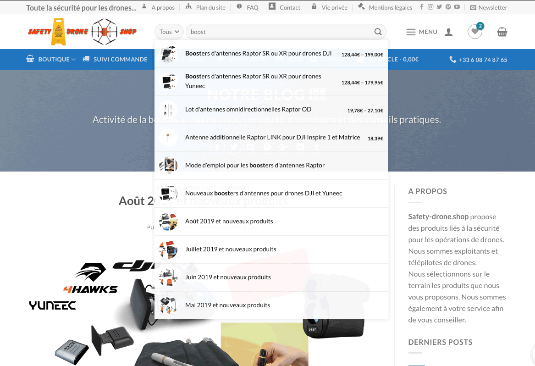This screenshot has width=535, height=366.
Task: Click thumbnail of Mode d'emploi result
Action: 168,166
